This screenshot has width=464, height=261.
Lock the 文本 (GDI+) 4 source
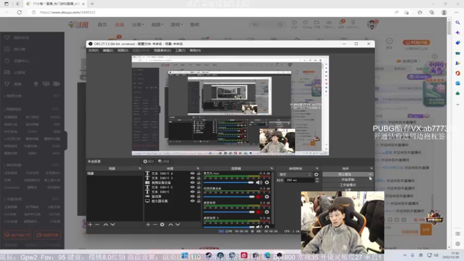coord(198,173)
